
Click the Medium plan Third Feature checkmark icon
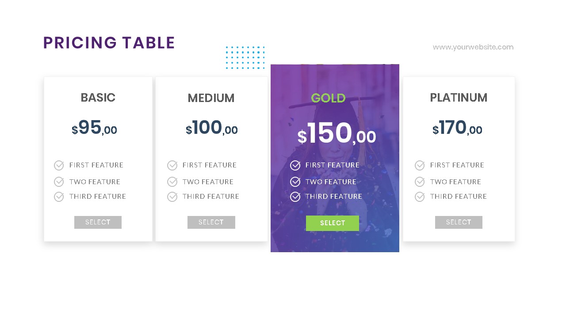click(172, 197)
